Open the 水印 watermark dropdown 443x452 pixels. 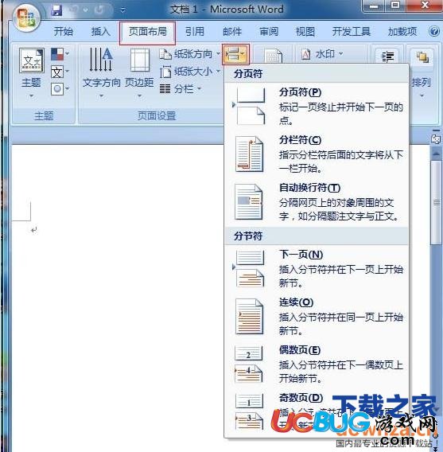click(322, 54)
